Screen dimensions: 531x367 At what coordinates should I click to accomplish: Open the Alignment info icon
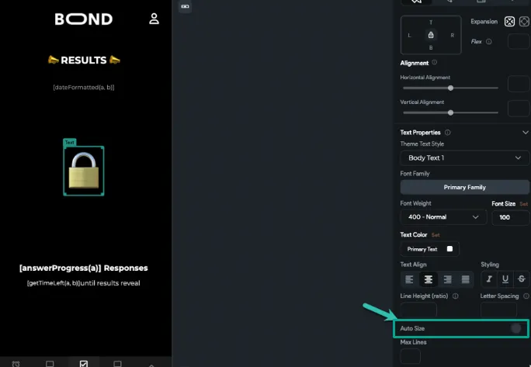[x=435, y=62]
